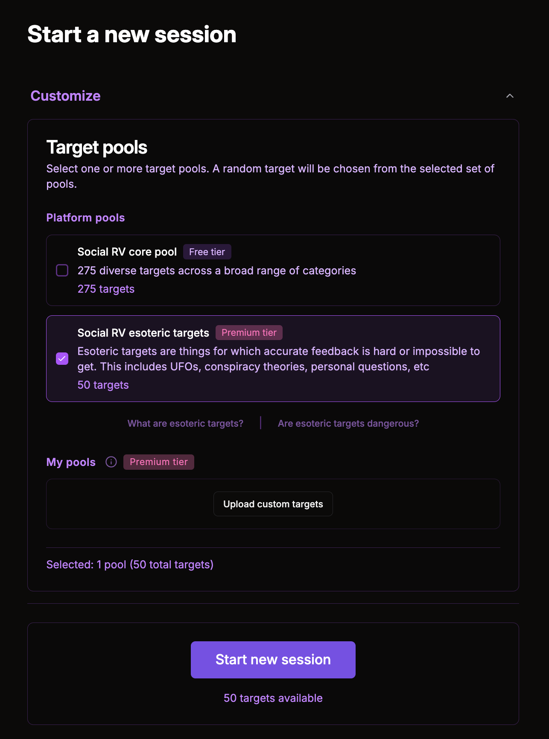Click the My pools info icon
The image size is (549, 739).
pyautogui.click(x=111, y=462)
